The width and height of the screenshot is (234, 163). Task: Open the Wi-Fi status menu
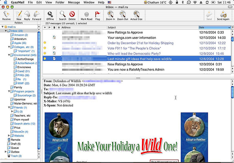click(195, 2)
